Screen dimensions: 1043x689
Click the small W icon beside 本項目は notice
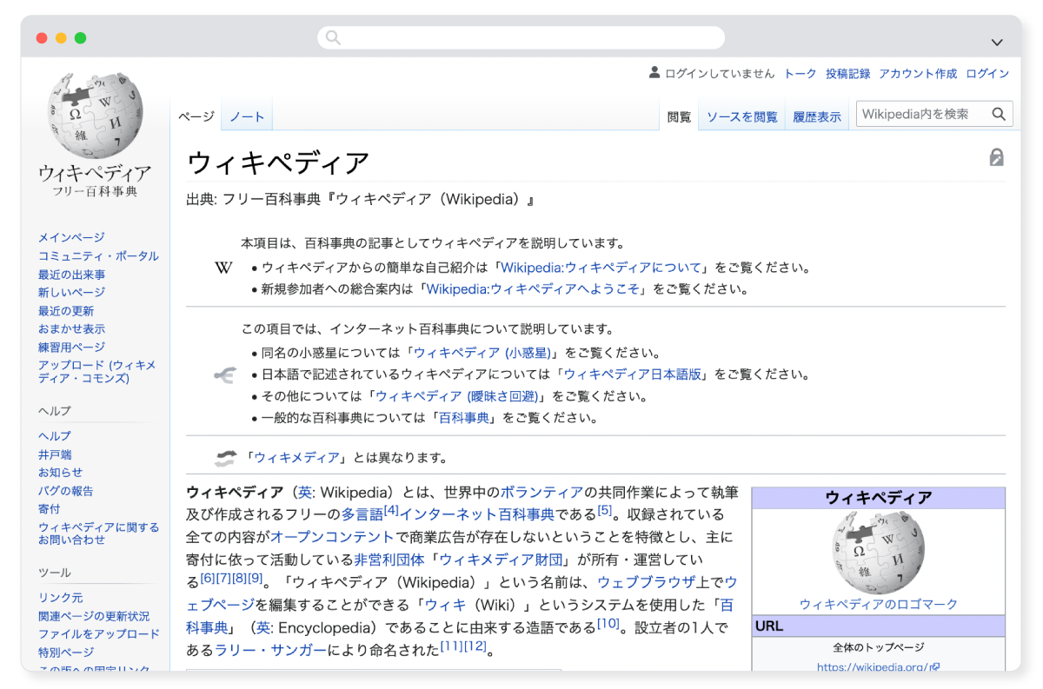223,267
